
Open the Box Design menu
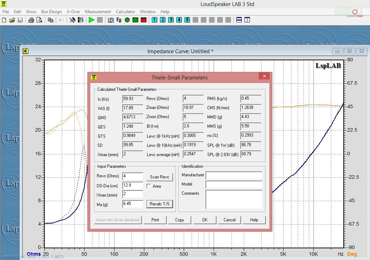tap(52, 12)
